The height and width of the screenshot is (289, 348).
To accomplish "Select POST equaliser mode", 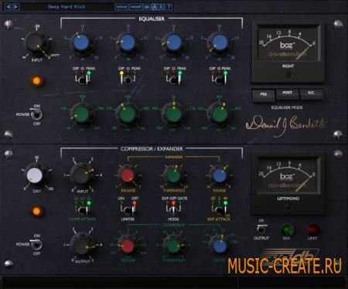I will pyautogui.click(x=288, y=93).
